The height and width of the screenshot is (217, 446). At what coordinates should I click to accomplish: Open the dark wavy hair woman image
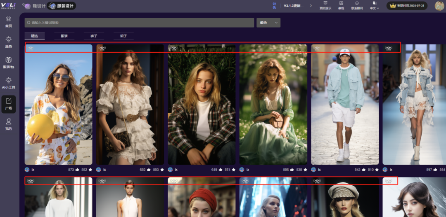coord(414,197)
